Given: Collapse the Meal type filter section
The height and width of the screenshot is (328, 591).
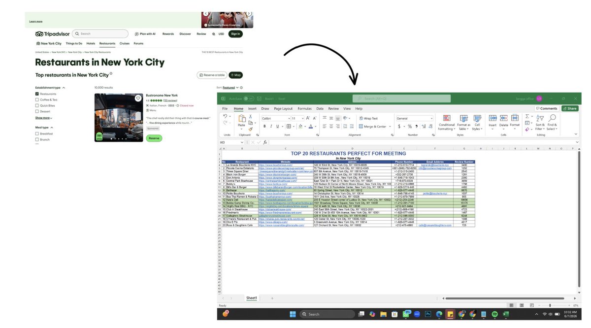Looking at the screenshot, I should click(52, 127).
